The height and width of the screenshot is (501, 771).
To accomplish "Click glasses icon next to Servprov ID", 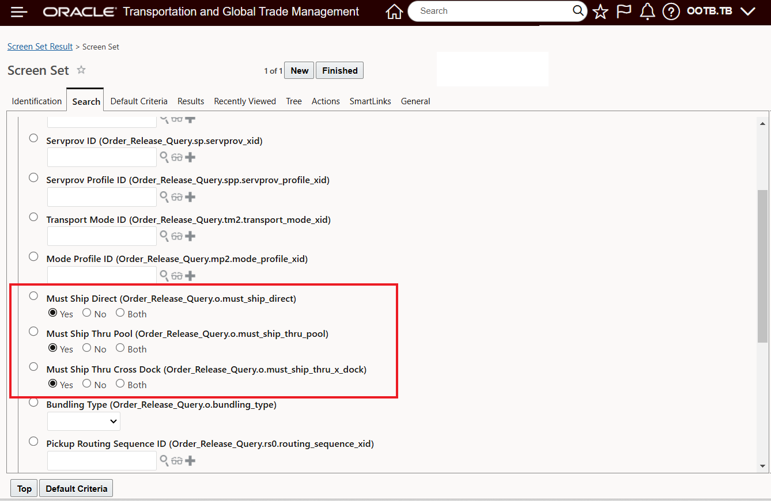I will (177, 157).
